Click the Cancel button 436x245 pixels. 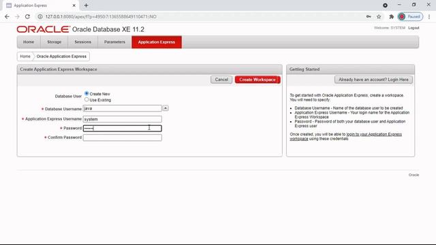point(221,80)
